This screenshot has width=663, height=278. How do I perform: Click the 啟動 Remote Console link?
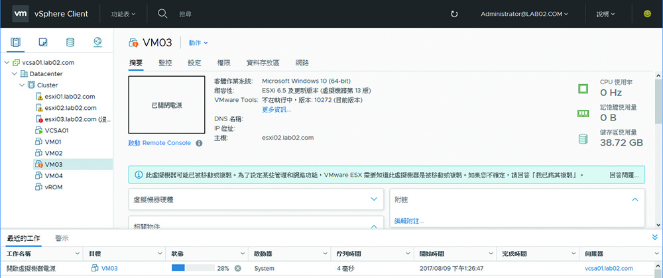(x=159, y=143)
